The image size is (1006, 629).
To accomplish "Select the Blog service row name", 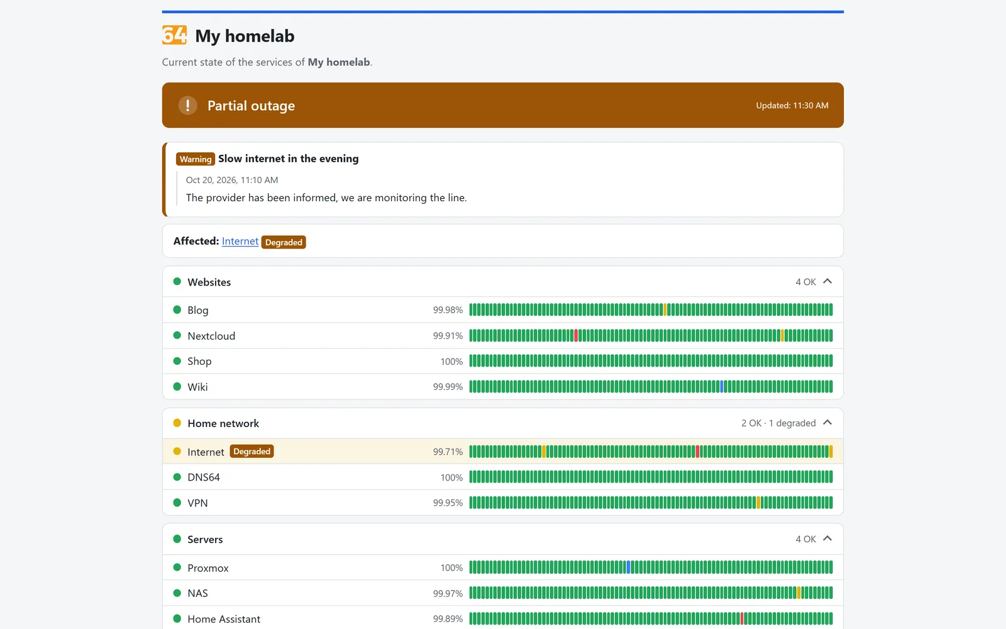I will 198,310.
